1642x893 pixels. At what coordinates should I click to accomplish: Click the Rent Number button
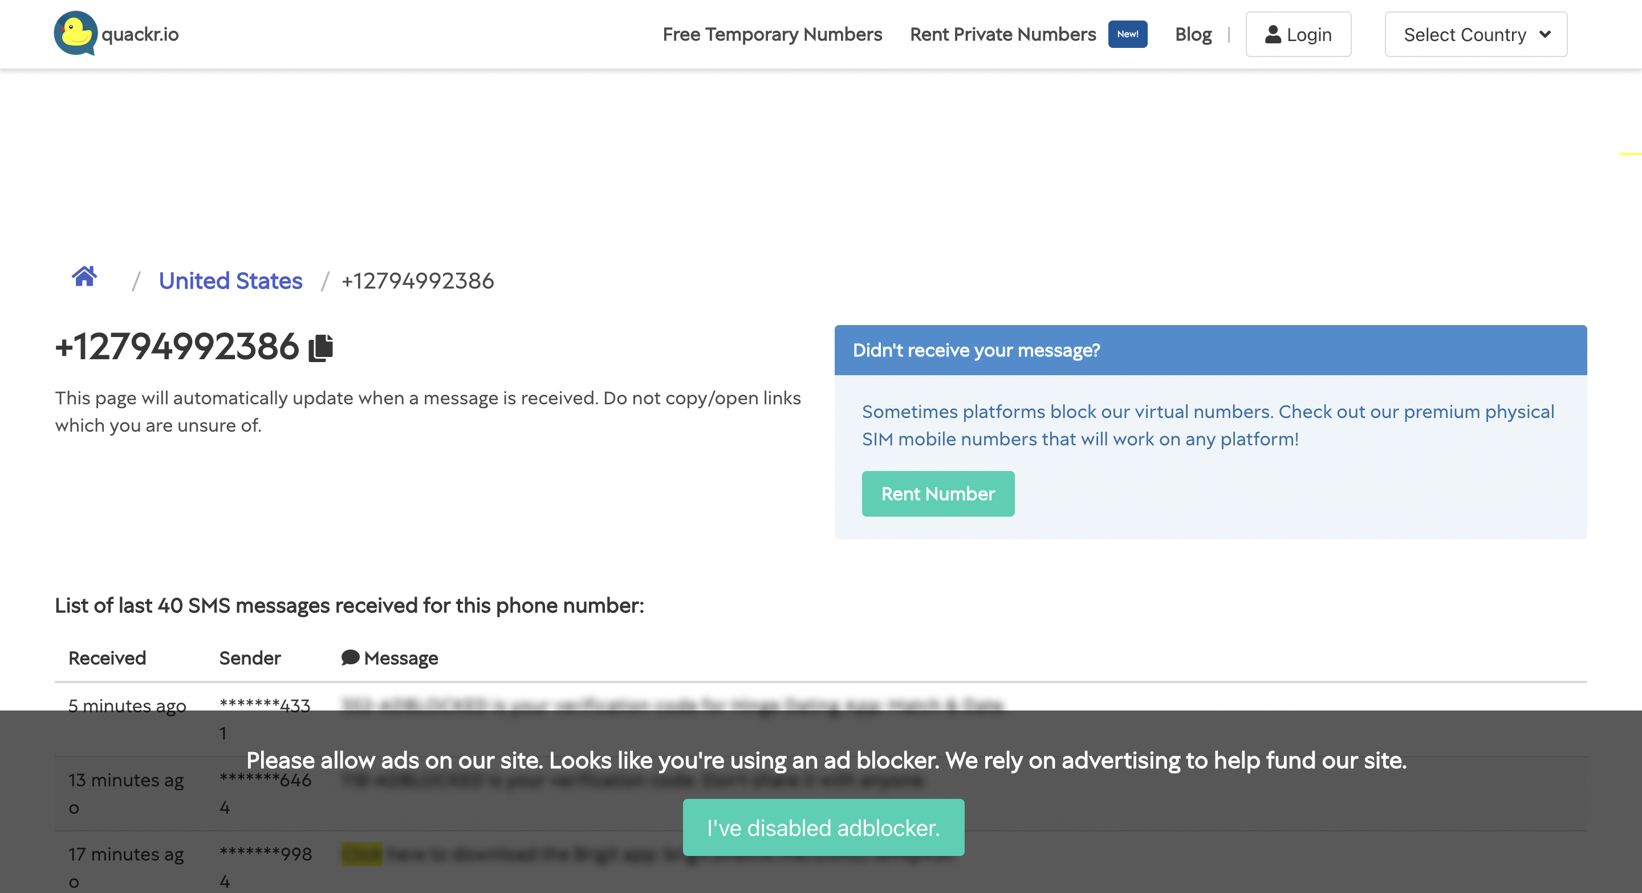pyautogui.click(x=938, y=493)
